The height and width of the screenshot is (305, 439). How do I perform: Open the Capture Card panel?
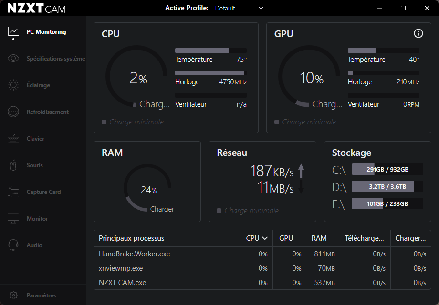44,192
